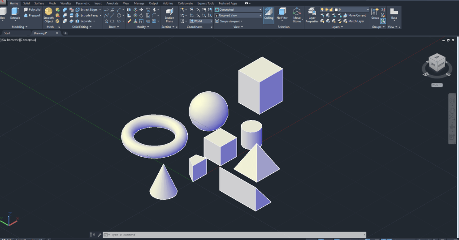Toggle the layer lightbulb on/off icon
459x240 pixels.
[322, 9]
